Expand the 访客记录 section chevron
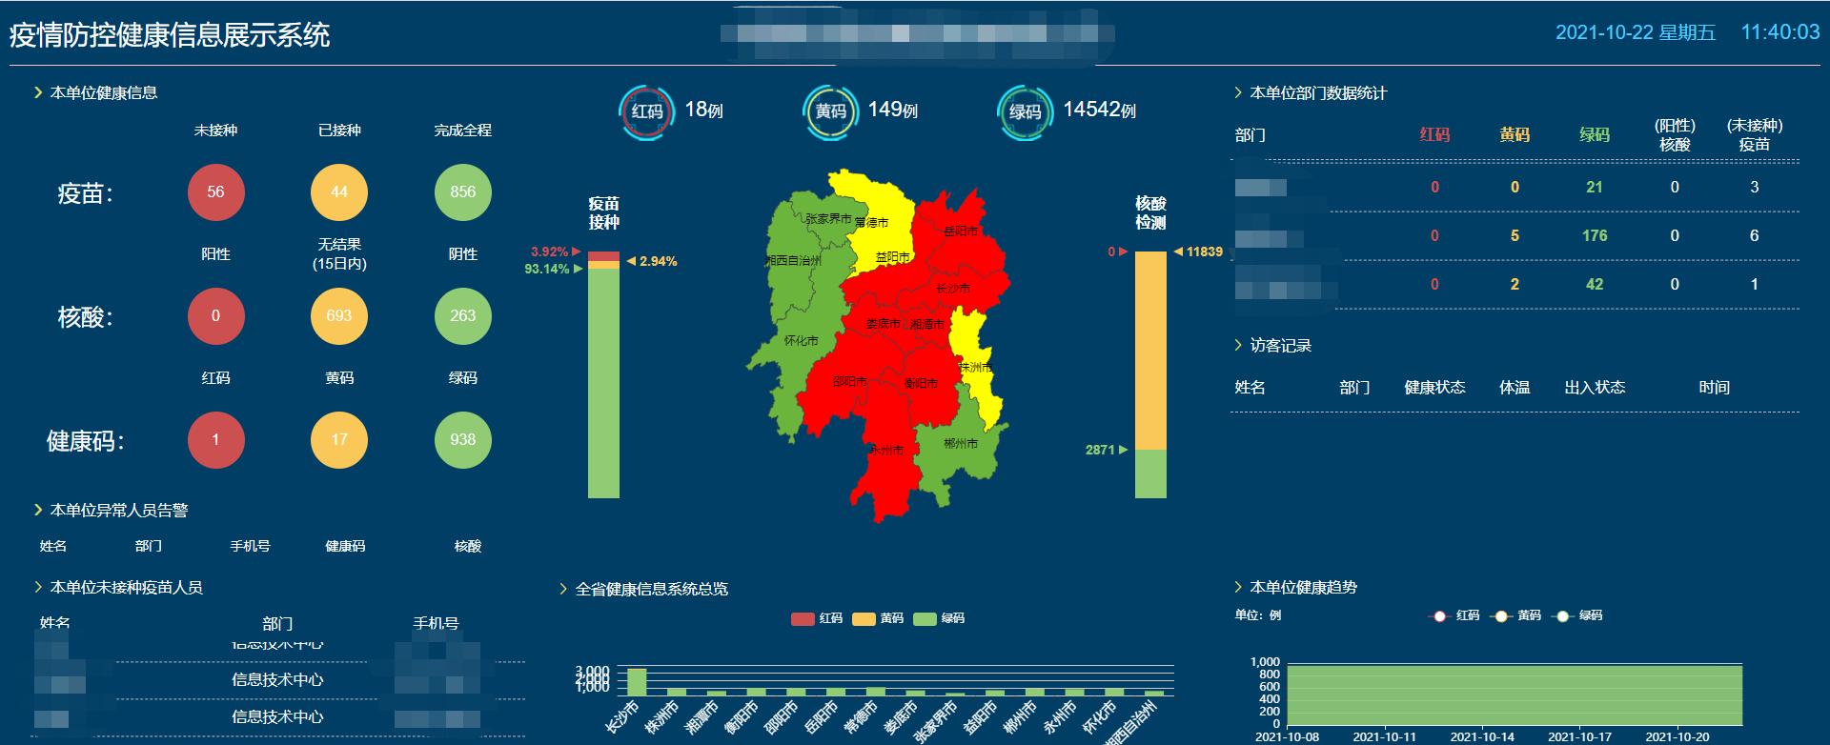1830x745 pixels. 1238,345
